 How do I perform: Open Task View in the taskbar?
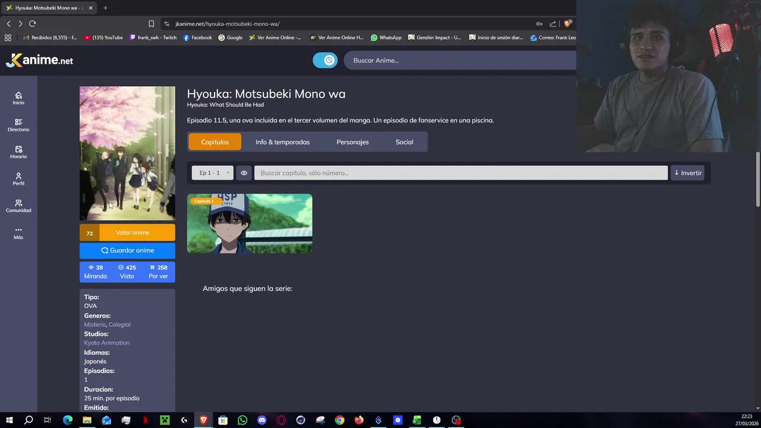pos(48,420)
